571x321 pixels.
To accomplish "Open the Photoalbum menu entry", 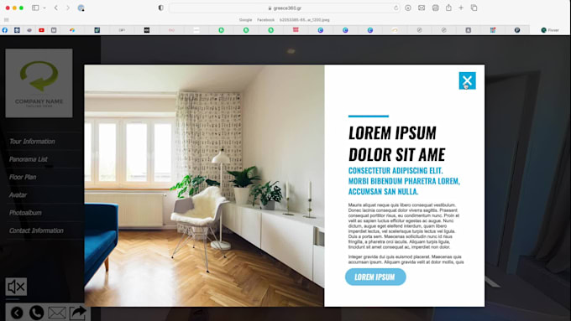I will point(25,213).
